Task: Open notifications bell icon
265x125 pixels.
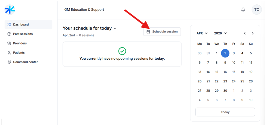Action: coord(243,9)
